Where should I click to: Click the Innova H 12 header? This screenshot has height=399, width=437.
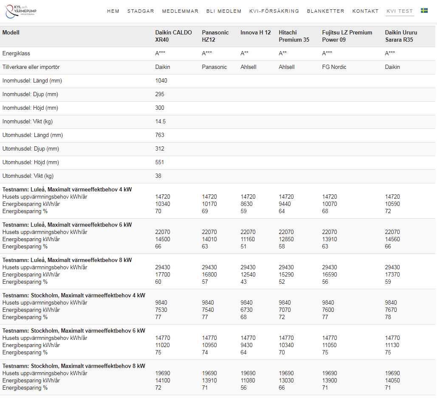tap(256, 32)
